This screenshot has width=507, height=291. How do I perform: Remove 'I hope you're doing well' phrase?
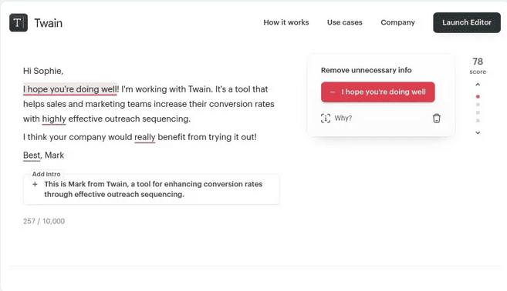tap(377, 92)
